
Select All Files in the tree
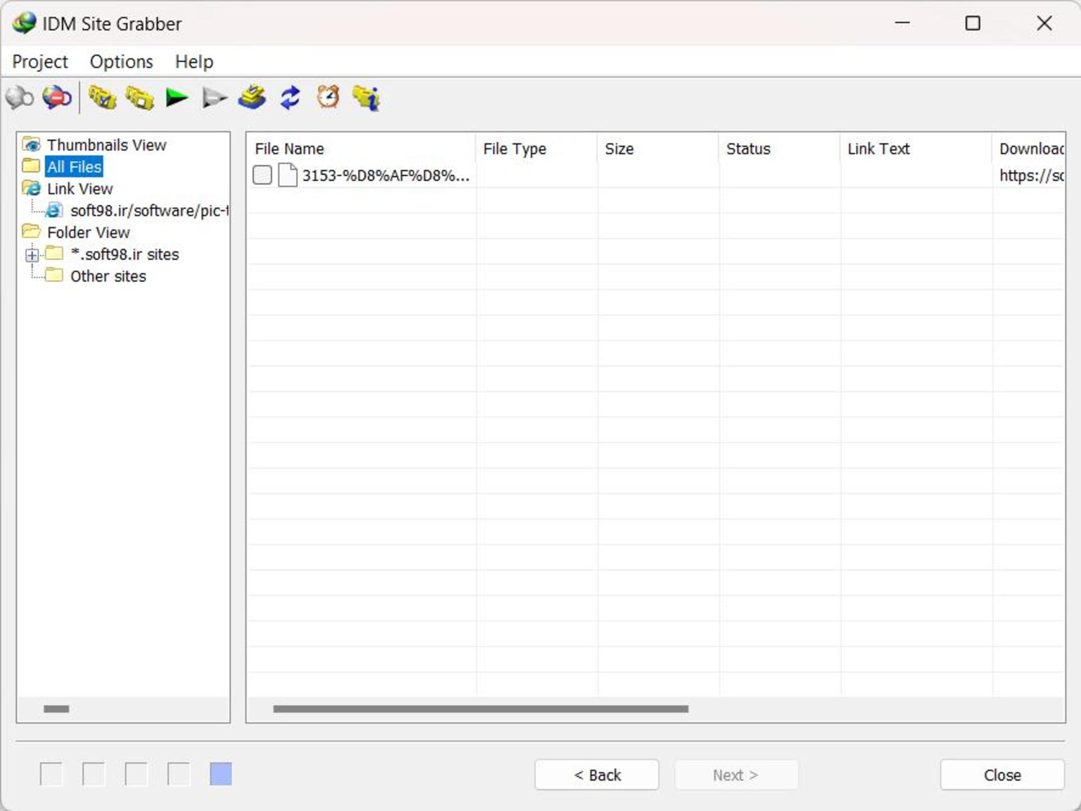[74, 167]
